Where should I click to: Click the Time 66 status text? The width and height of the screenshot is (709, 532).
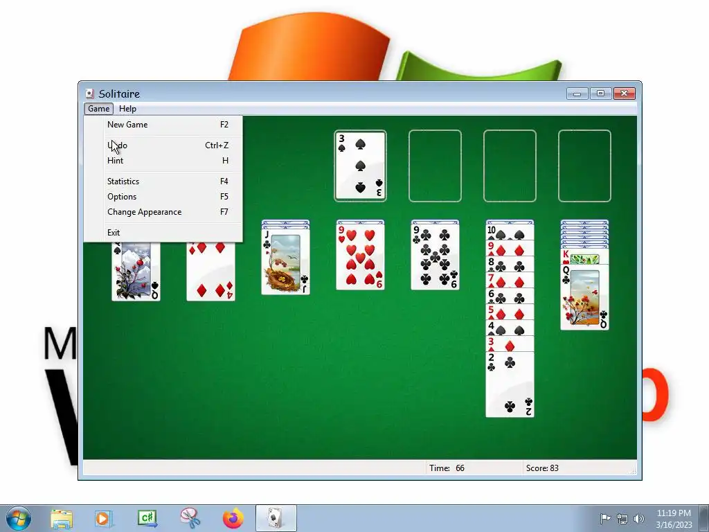tap(447, 468)
